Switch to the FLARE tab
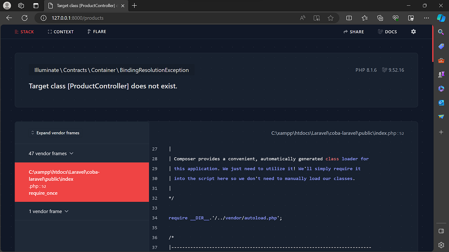 tap(97, 32)
